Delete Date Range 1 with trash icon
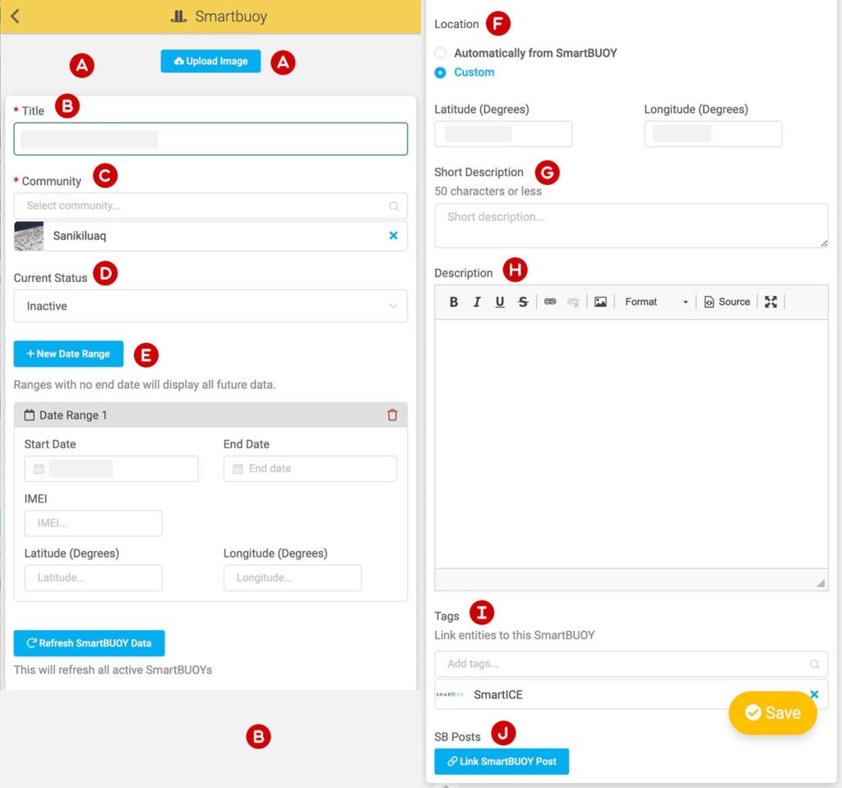The width and height of the screenshot is (842, 788). pos(392,415)
